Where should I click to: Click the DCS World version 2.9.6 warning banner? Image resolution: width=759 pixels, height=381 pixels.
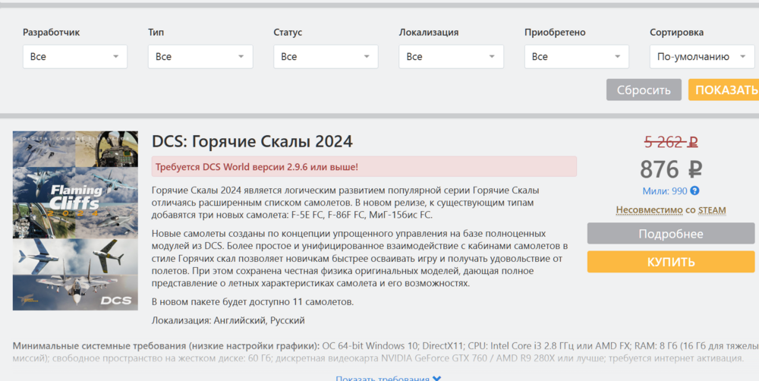point(364,166)
